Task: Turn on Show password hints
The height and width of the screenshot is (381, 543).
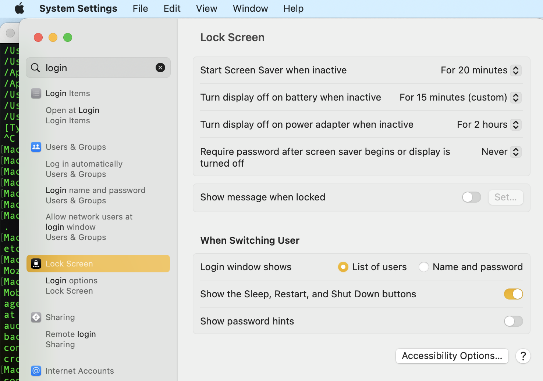Action: [514, 321]
